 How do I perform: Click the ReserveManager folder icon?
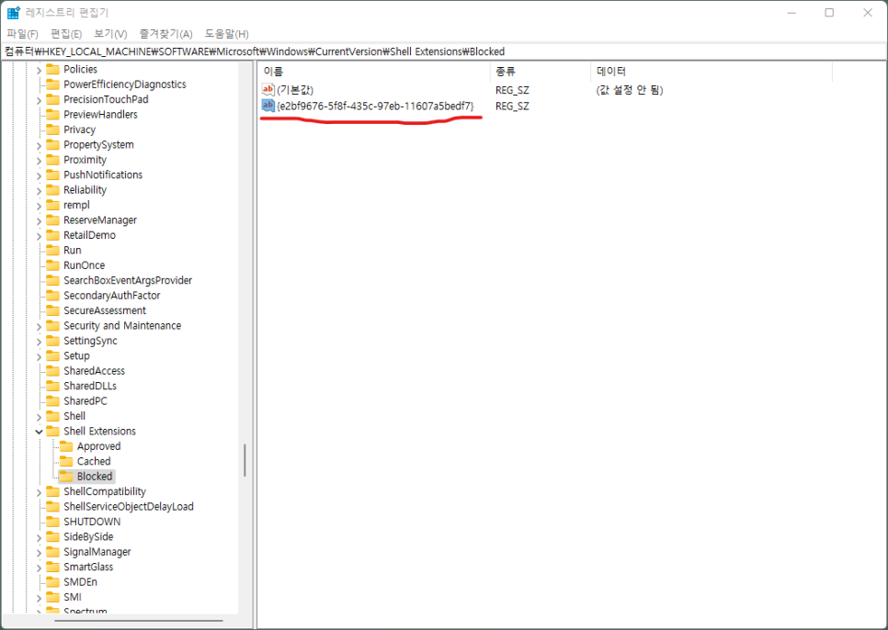click(x=52, y=220)
